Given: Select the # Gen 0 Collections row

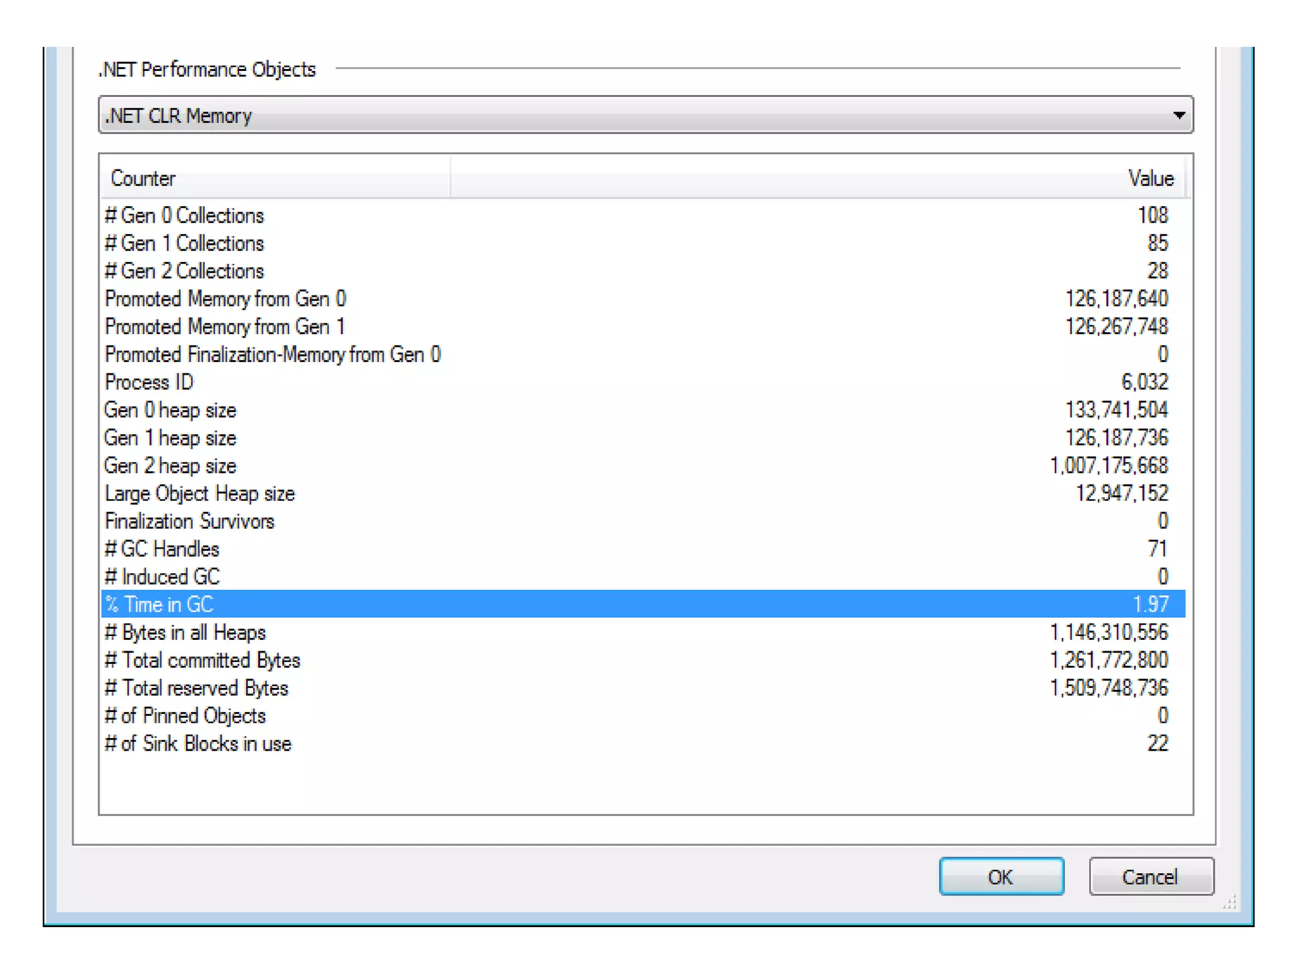Looking at the screenshot, I should [x=185, y=216].
